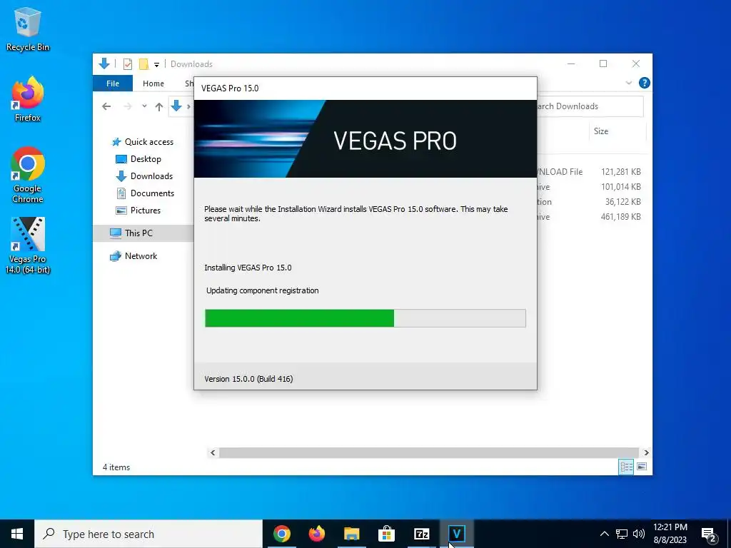Click horizontal scrollbar left arrow
The image size is (731, 548).
coord(213,452)
